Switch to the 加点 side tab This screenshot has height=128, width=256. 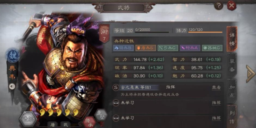point(232,91)
